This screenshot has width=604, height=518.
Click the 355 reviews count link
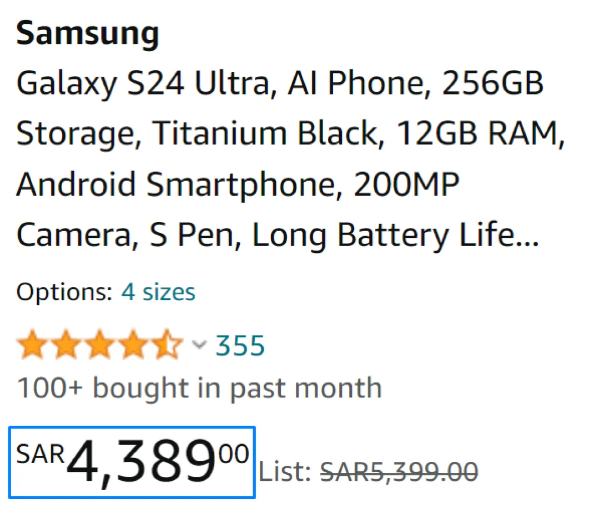click(240, 345)
